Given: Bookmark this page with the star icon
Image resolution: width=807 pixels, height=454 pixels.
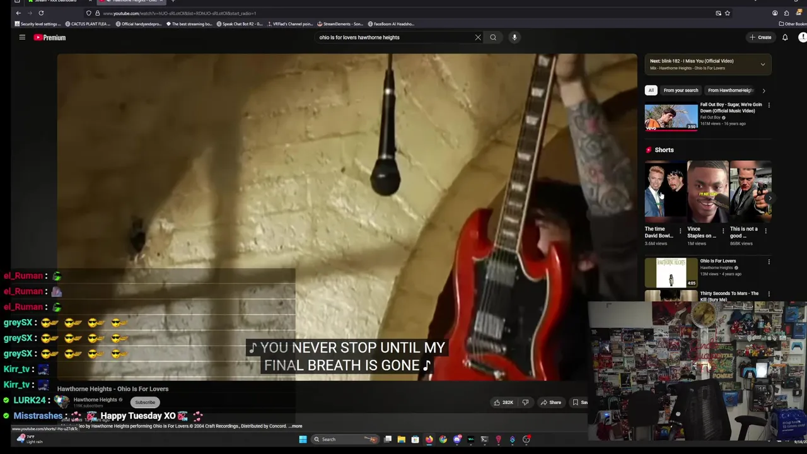Looking at the screenshot, I should point(728,13).
